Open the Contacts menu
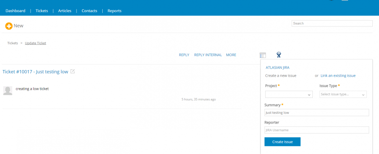The width and height of the screenshot is (379, 154). pyautogui.click(x=89, y=11)
